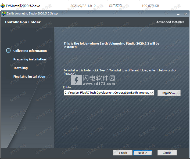Click the Collecting information step label
Viewport: 190px width, 160px height.
coord(30,51)
